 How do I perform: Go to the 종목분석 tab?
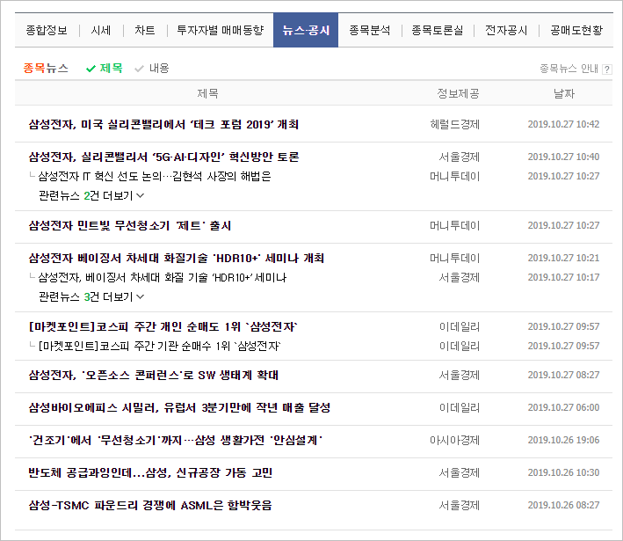point(370,30)
